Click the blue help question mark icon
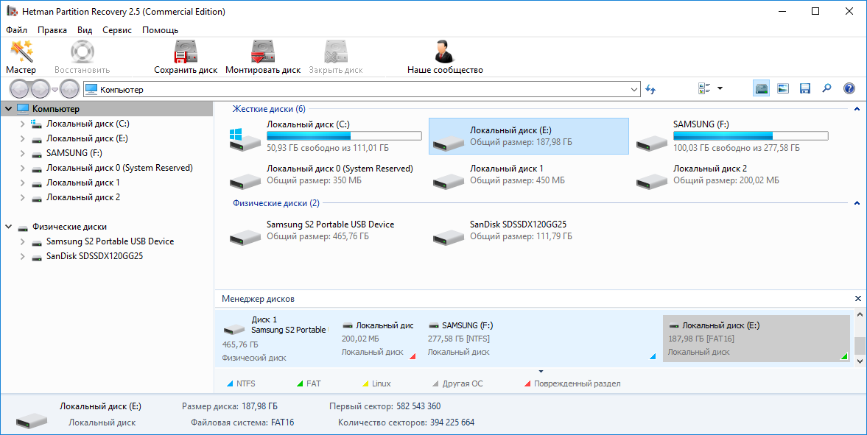 849,89
